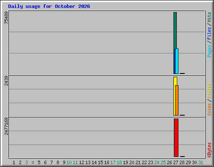This screenshot has height=167, width=214.
Task: Click day label 29 on x-axis
Action: (x=188, y=162)
